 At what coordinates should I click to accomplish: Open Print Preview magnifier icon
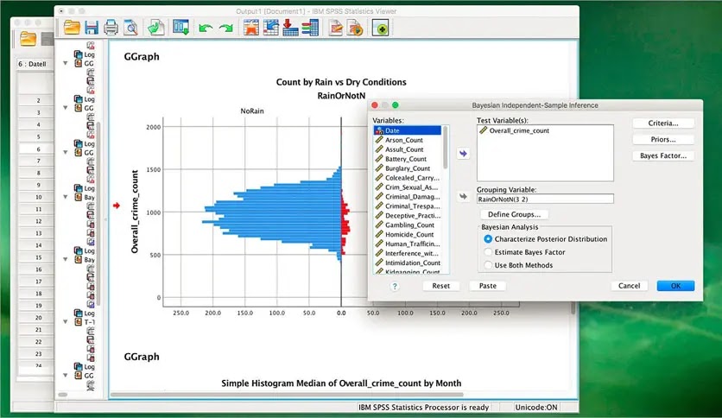130,28
